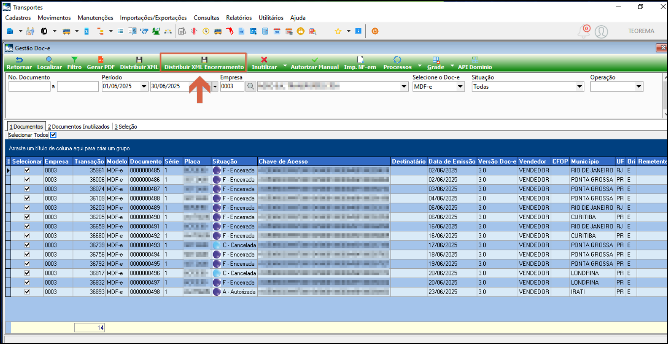668x344 pixels.
Task: Expand dropdown arrow next to Inutilizar
Action: (285, 65)
